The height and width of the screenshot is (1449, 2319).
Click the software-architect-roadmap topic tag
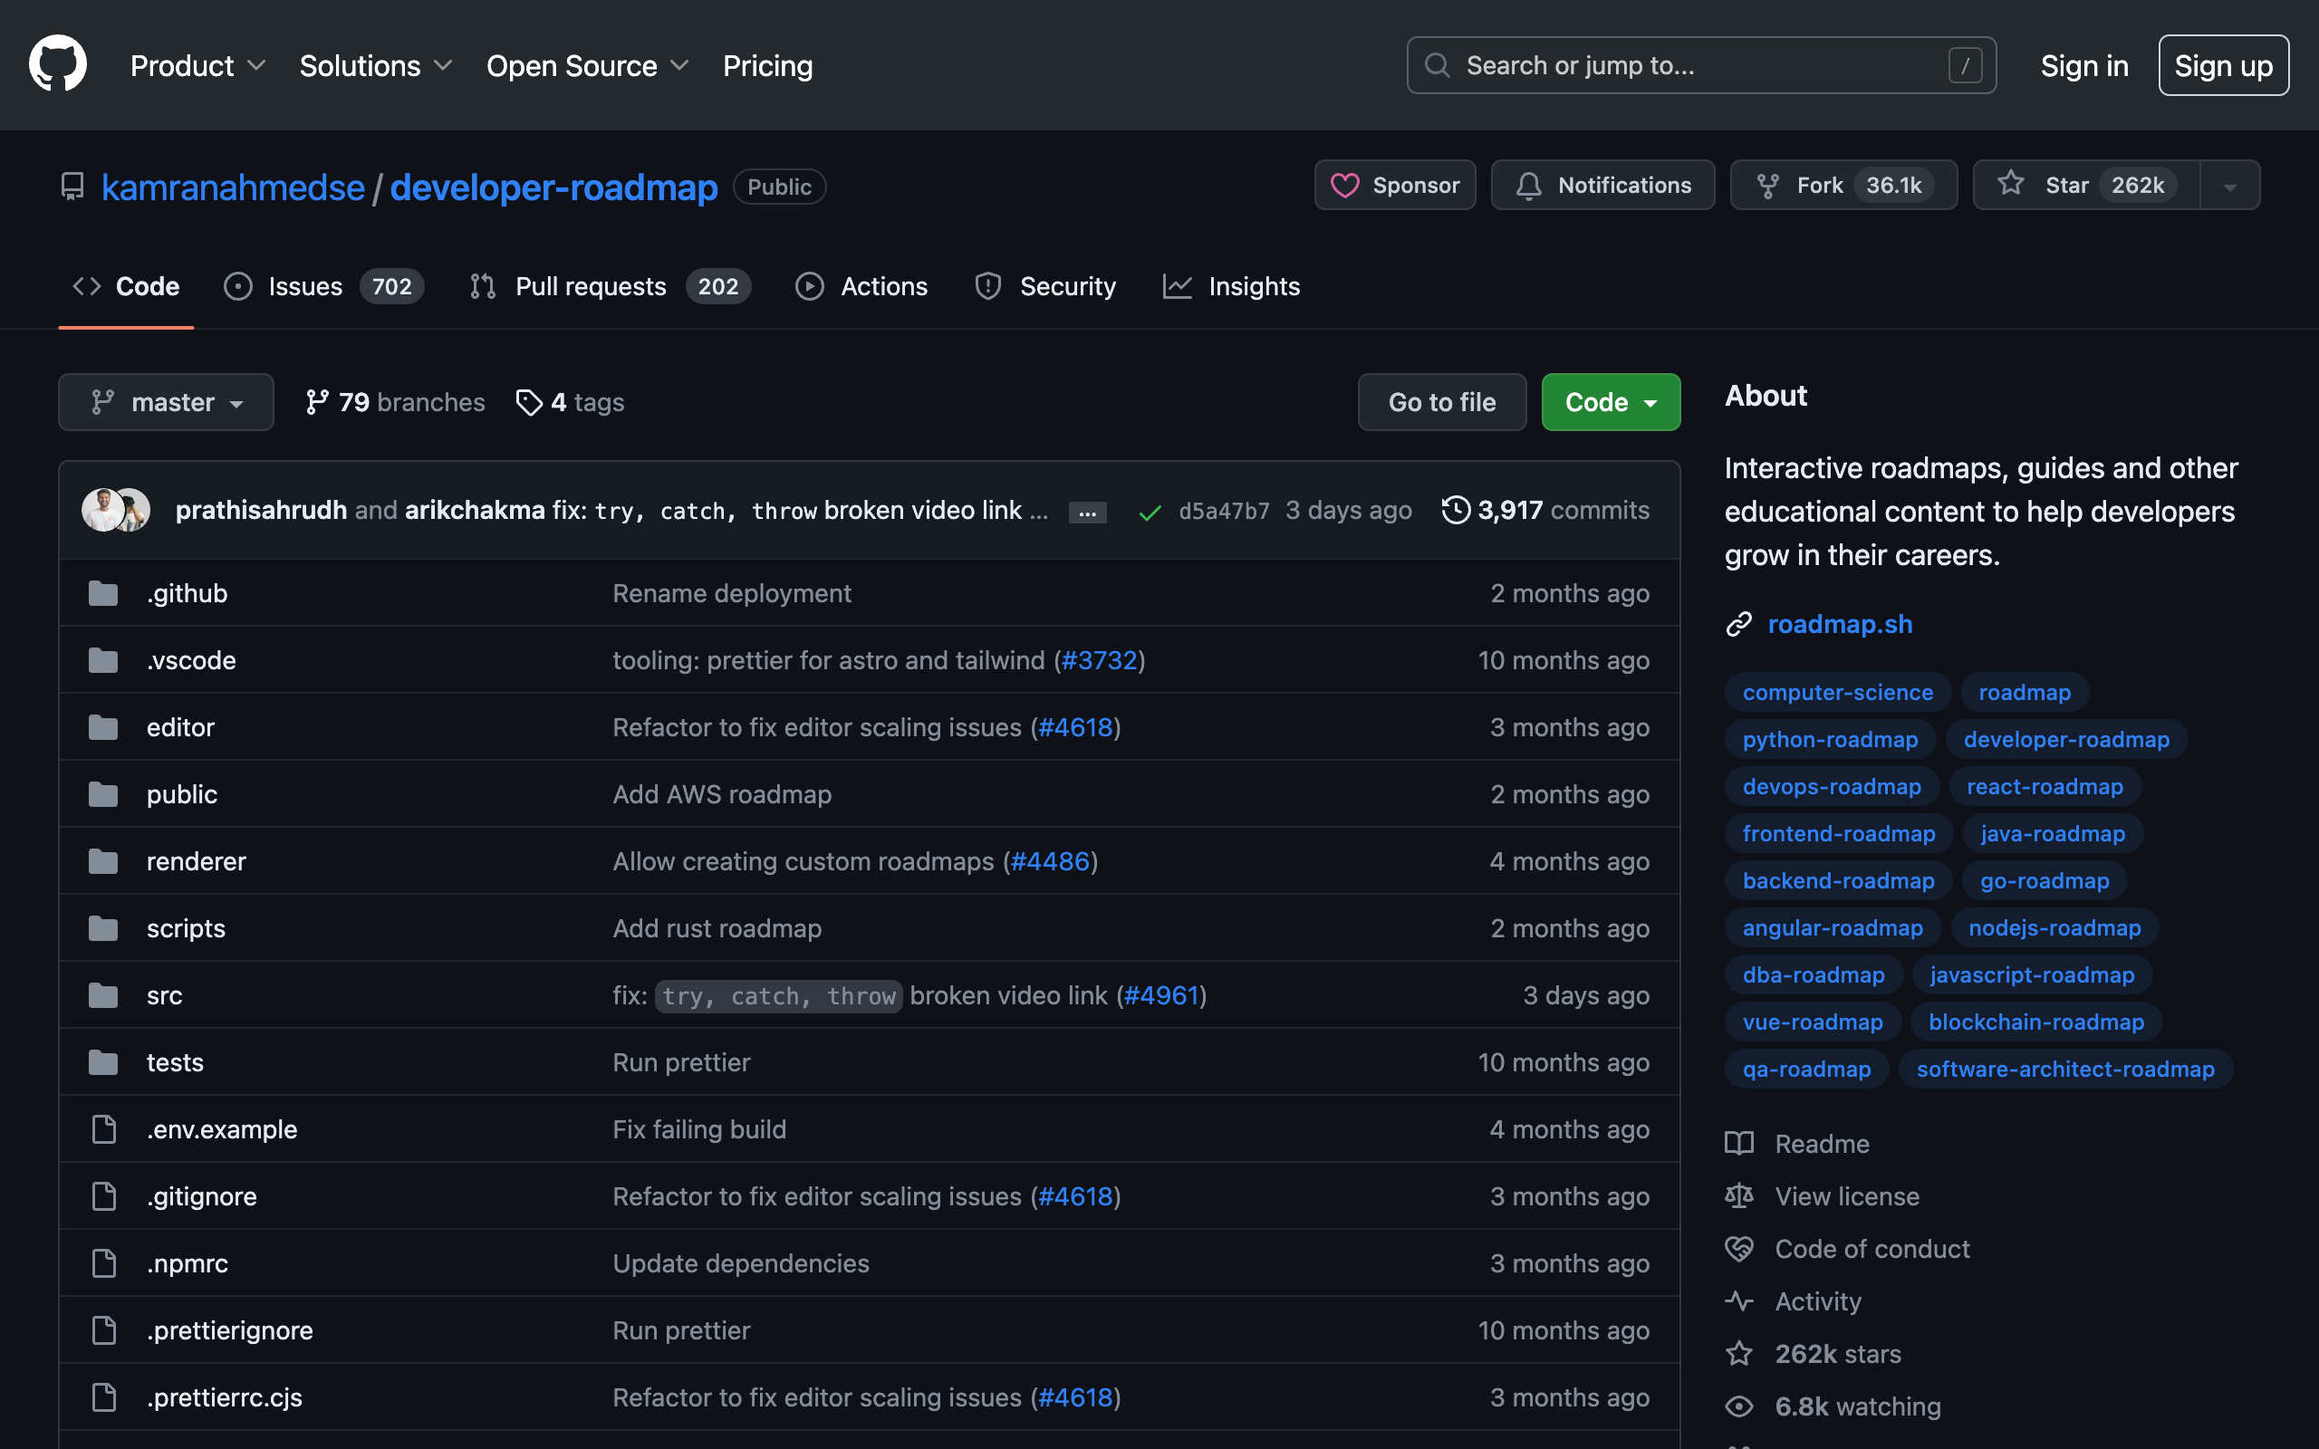pyautogui.click(x=2064, y=1069)
